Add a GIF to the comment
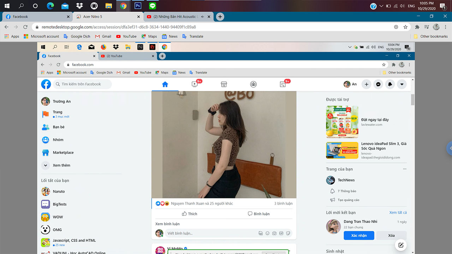This screenshot has width=452, height=254. coord(281,233)
